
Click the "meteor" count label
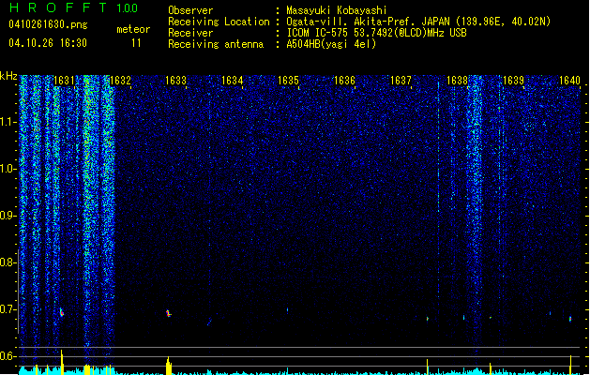pyautogui.click(x=133, y=29)
